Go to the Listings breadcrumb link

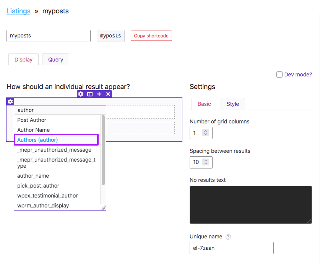point(18,11)
